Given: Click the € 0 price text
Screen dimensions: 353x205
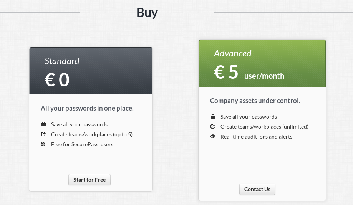Looking at the screenshot, I should [57, 80].
